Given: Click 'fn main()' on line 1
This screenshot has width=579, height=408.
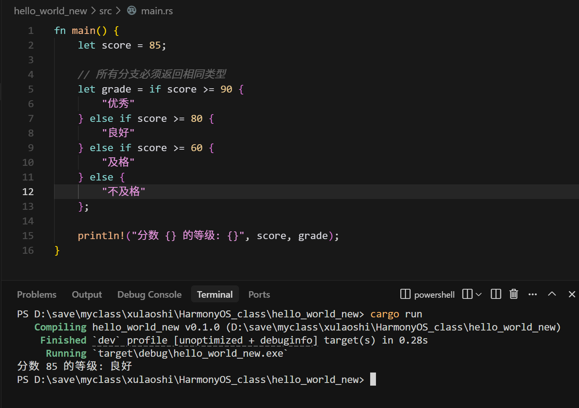Looking at the screenshot, I should [81, 30].
